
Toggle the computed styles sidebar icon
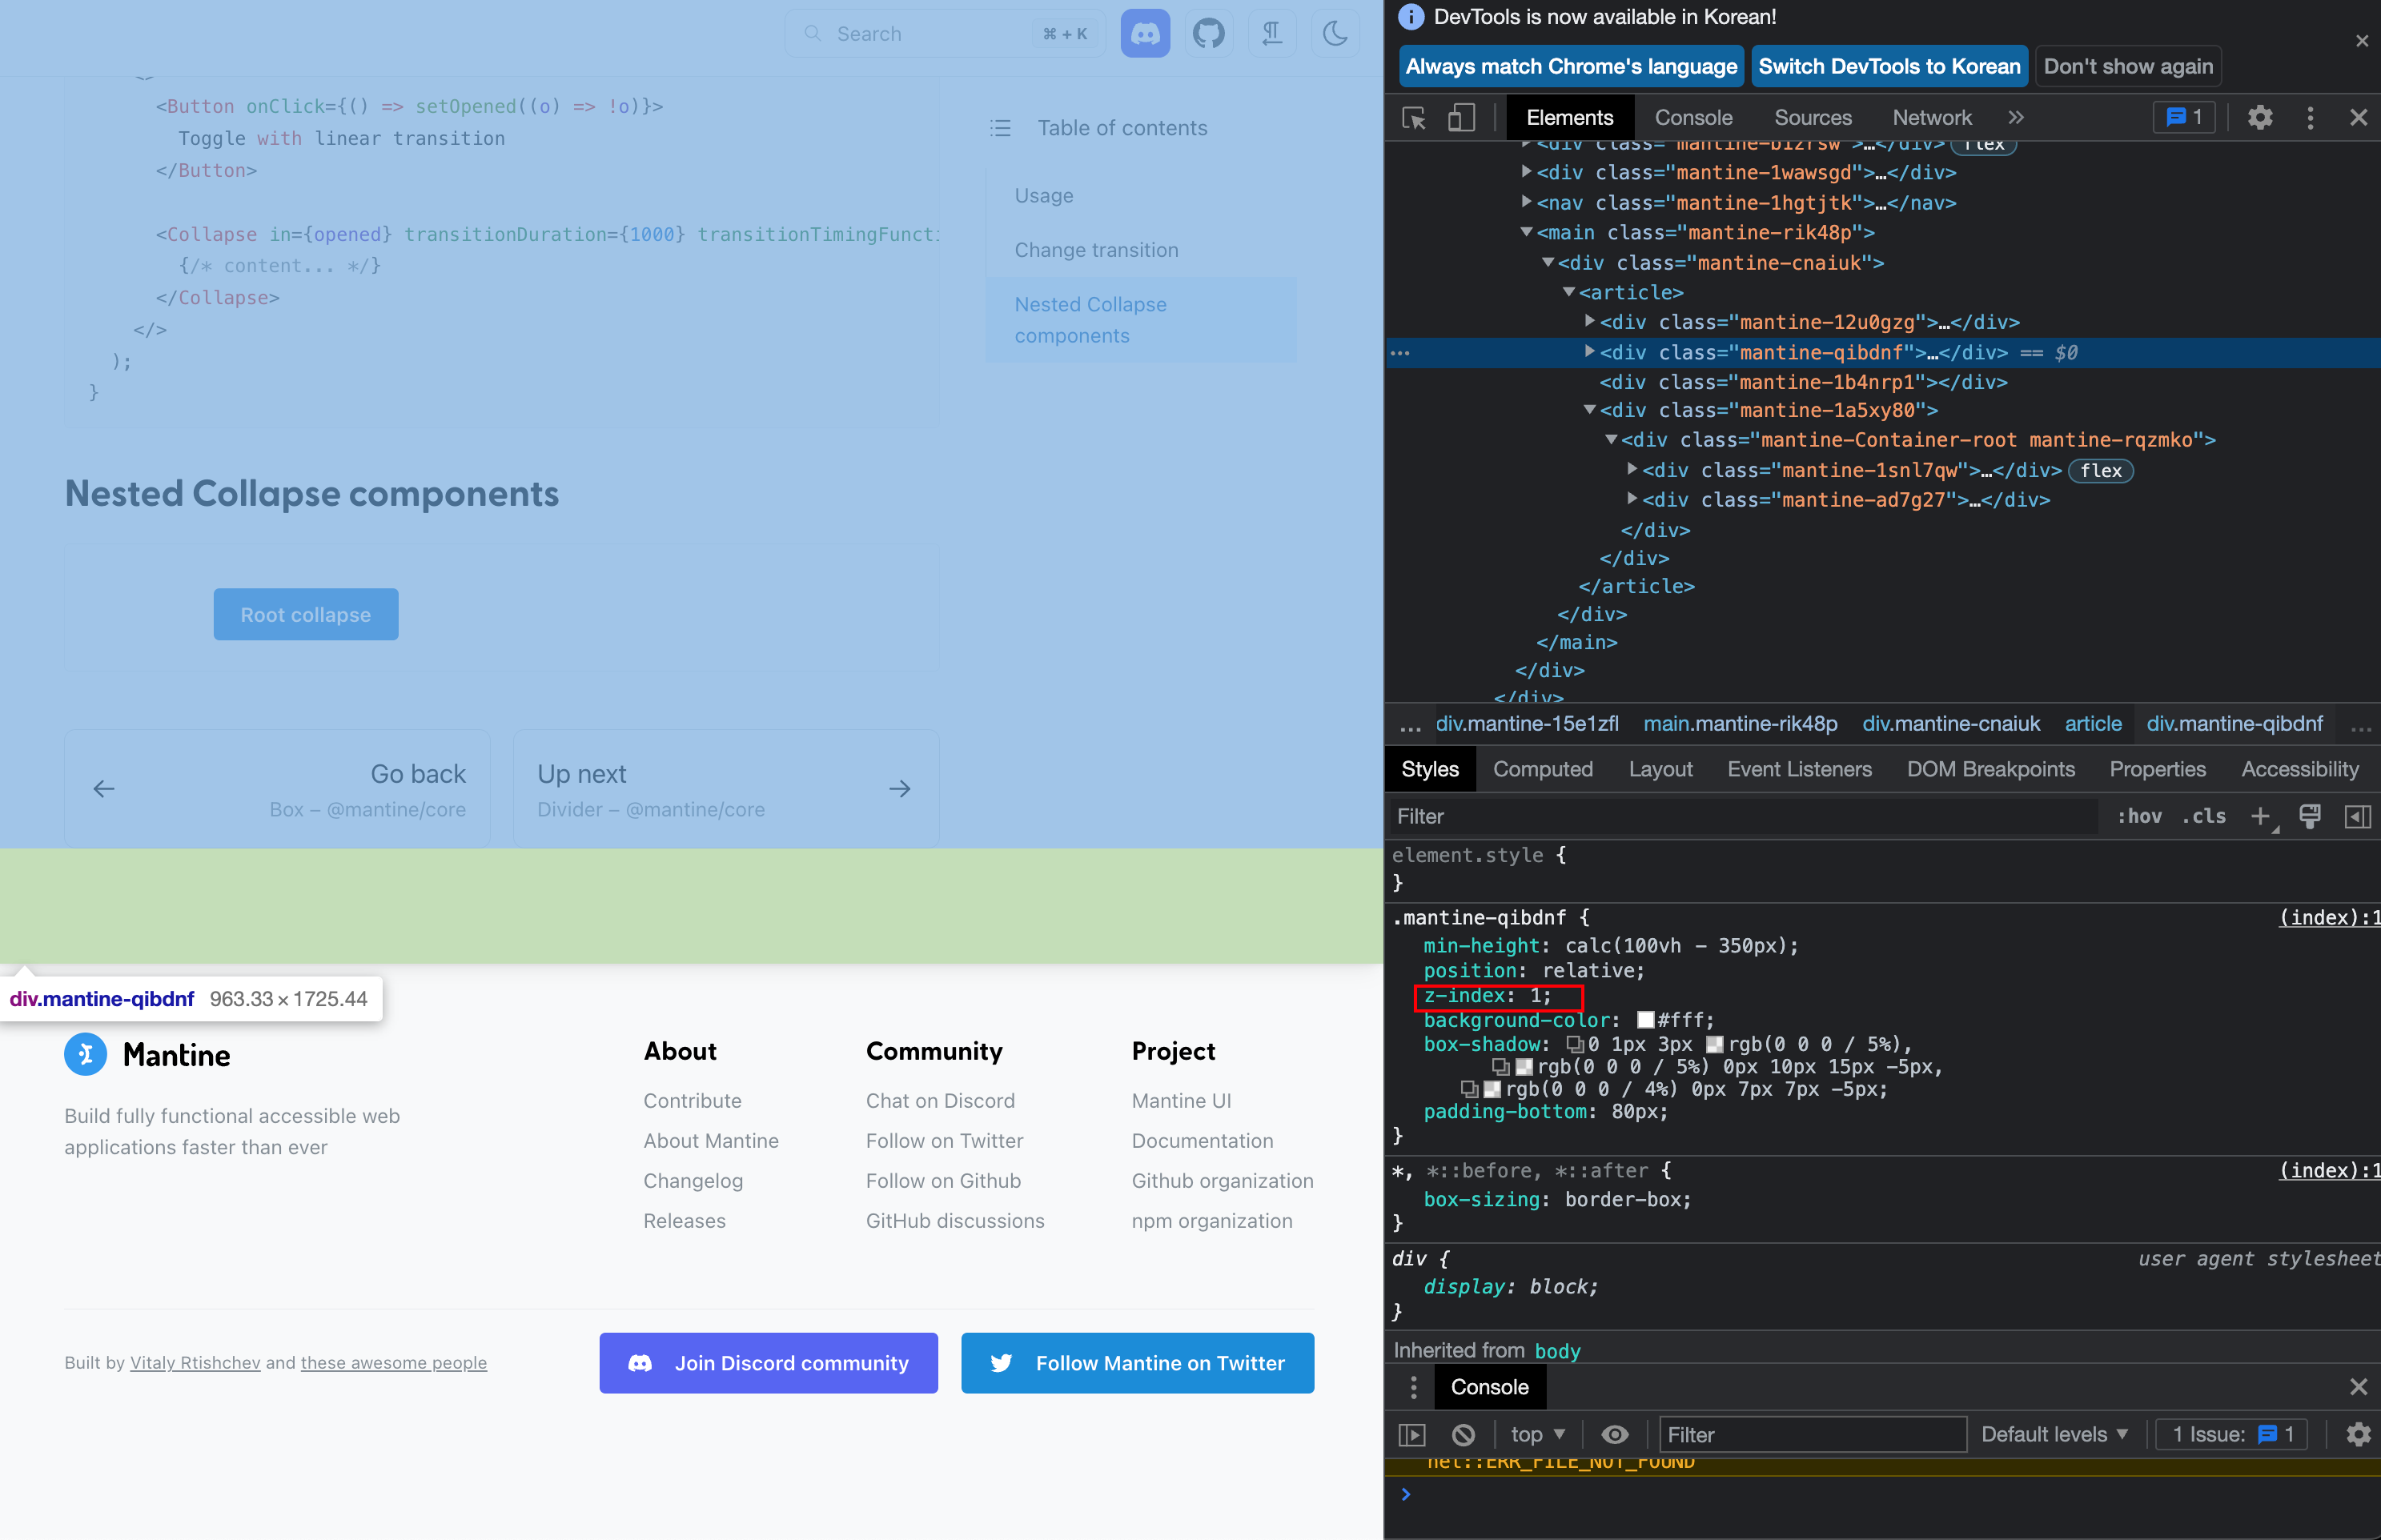[2357, 816]
